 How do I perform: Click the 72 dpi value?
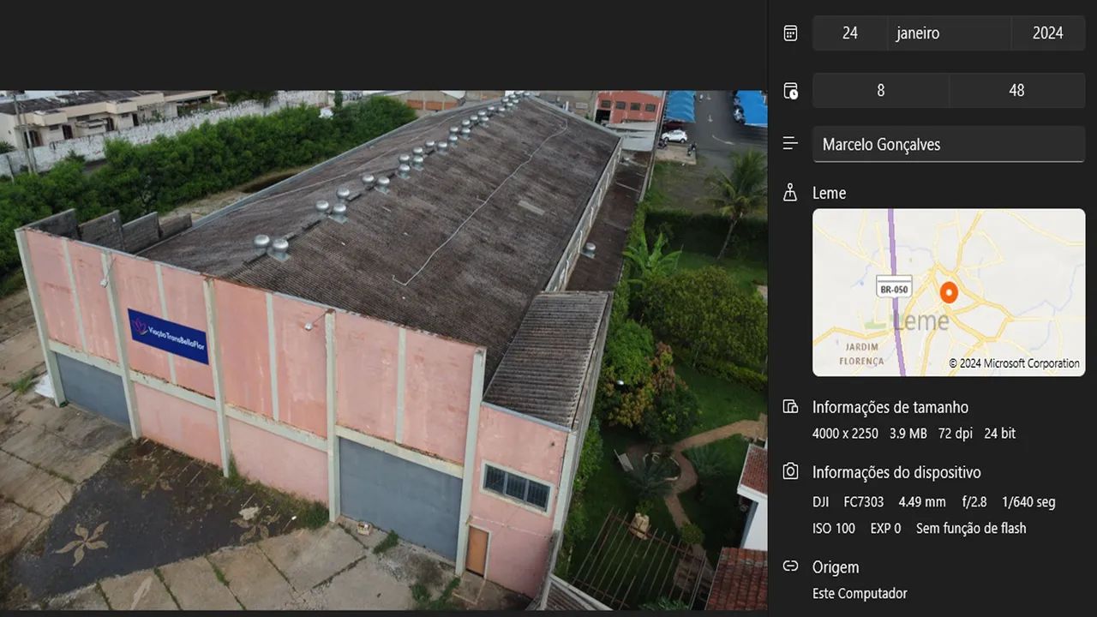[x=955, y=434]
